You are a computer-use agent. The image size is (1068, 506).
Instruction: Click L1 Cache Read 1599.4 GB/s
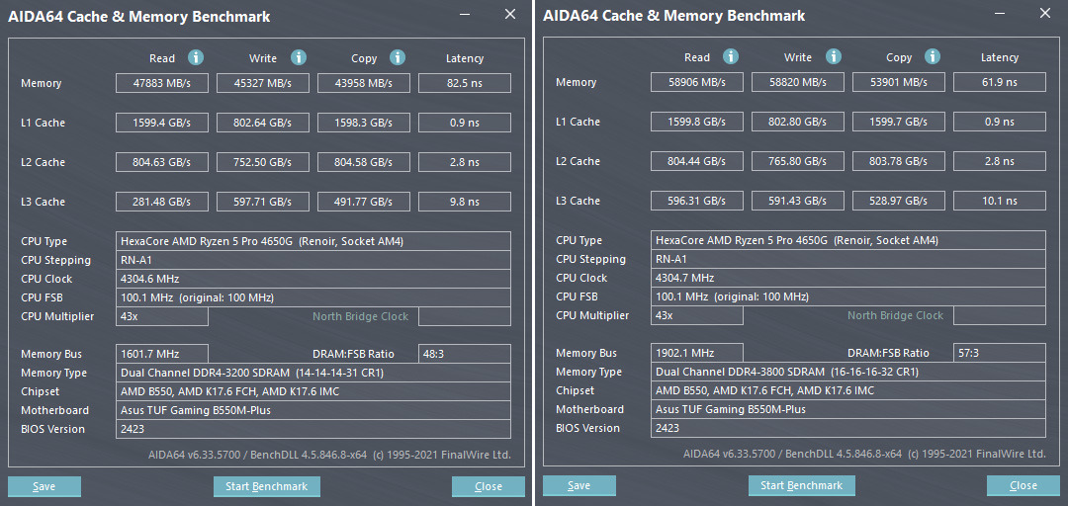[161, 123]
